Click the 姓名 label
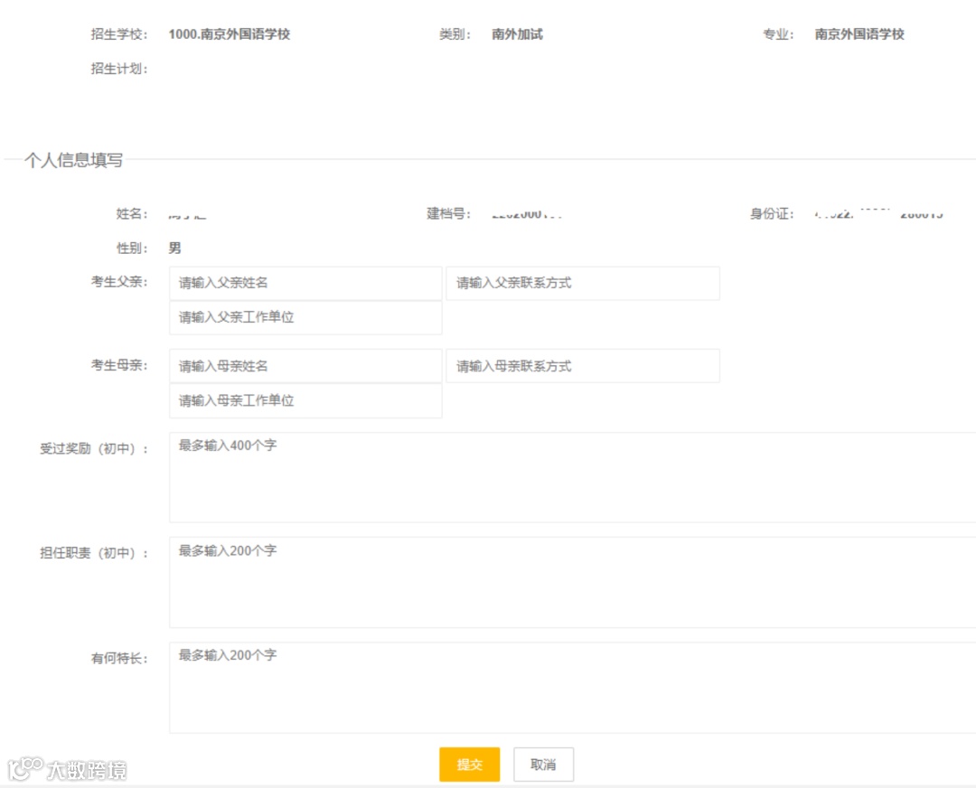Viewport: 976px width, 788px height. pos(132,214)
